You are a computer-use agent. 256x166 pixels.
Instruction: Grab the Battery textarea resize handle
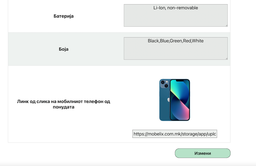226,25
